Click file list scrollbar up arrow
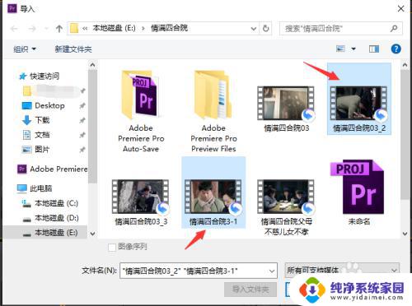Viewport: 412px width, 306px height. point(405,65)
